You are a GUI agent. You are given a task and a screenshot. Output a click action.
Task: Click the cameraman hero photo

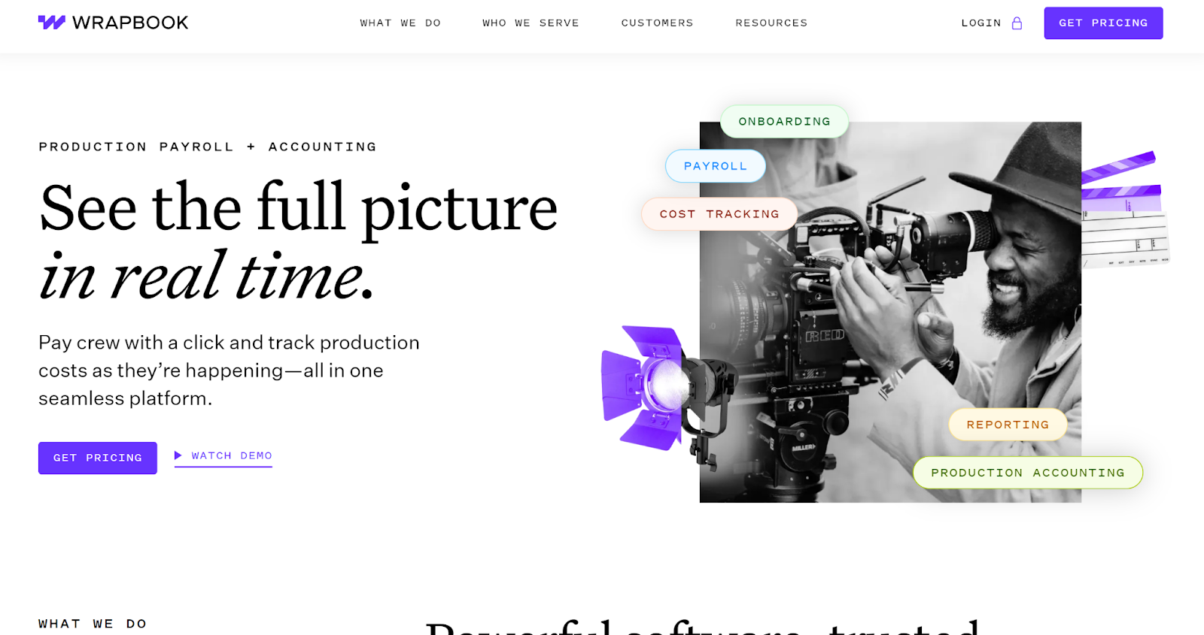tap(890, 312)
